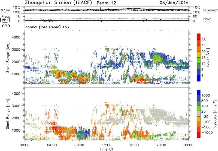The width and height of the screenshot is (218, 151).
Task: Click the 'Power [dB]' colorbar label
Action: [x=208, y=58]
